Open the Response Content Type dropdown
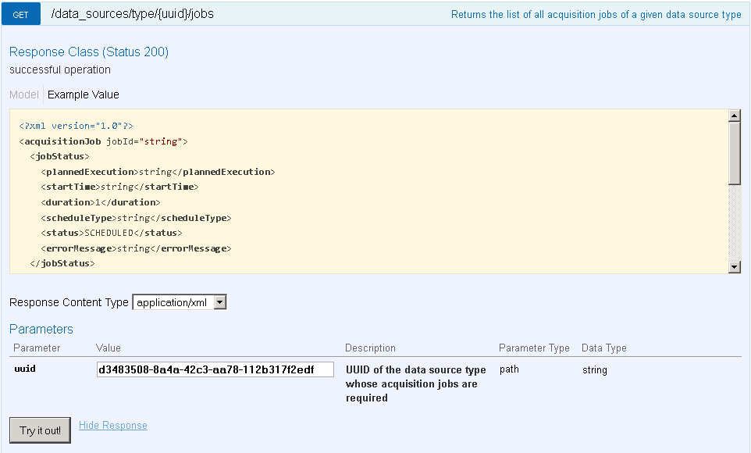 point(180,302)
